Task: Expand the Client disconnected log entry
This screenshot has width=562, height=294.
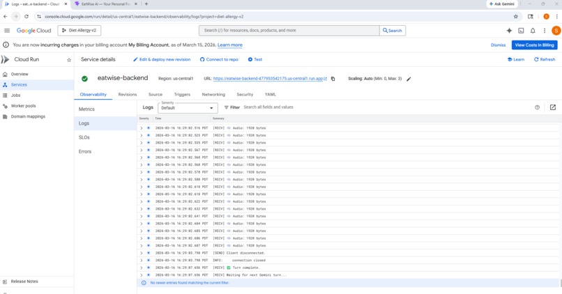Action: coord(142,253)
